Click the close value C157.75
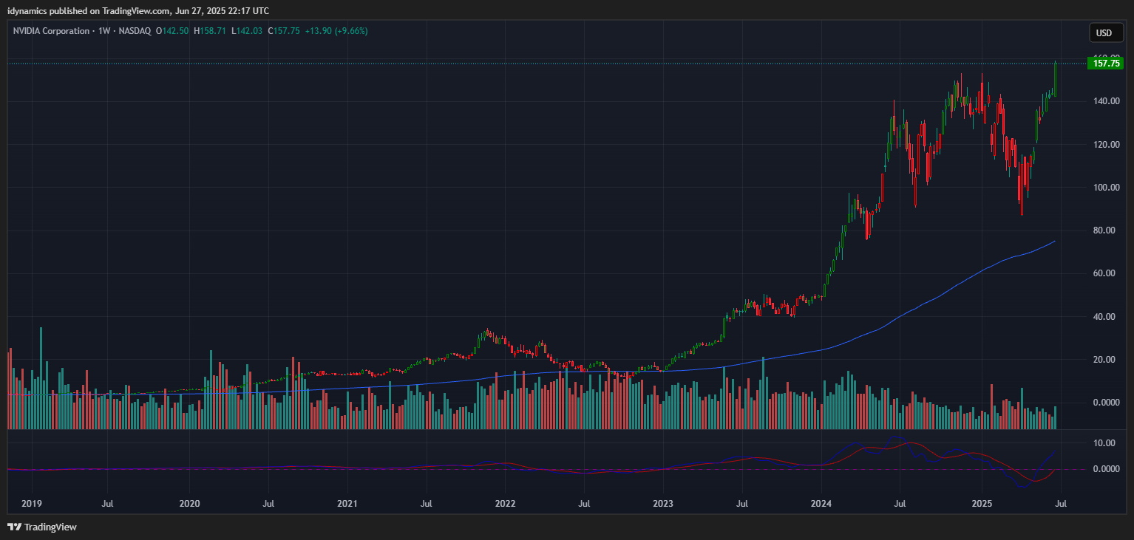Image resolution: width=1134 pixels, height=540 pixels. [x=284, y=31]
